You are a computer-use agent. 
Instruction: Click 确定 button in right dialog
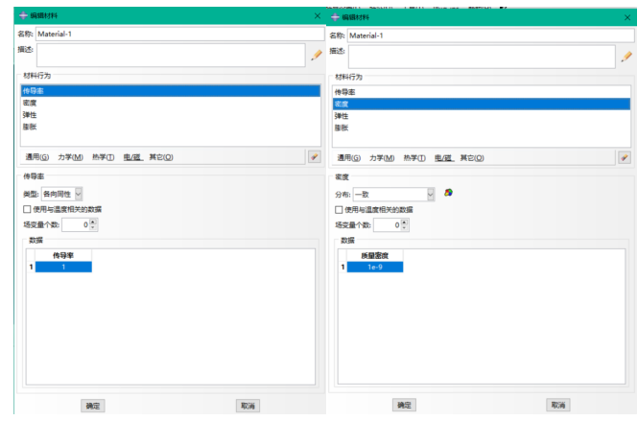(404, 405)
